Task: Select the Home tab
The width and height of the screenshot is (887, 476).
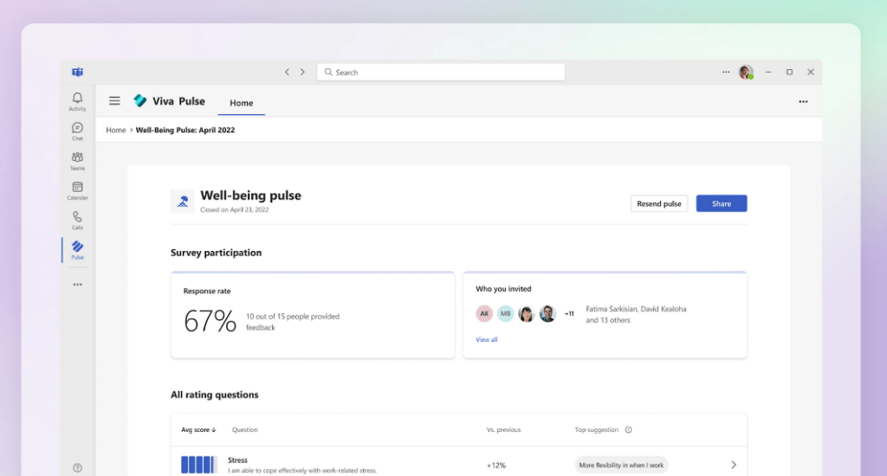Action: (x=241, y=103)
